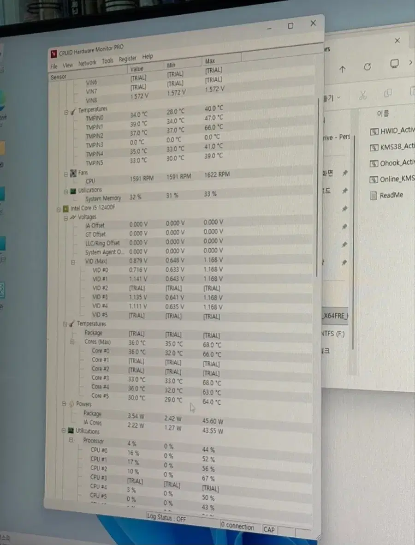Collapse the Processor utilization node

tap(71, 440)
